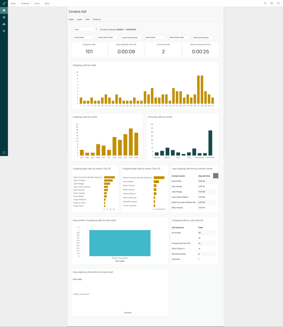Image resolution: width=283 pixels, height=327 pixels.
Task: Select the teal bar for Project successful
Action: [120, 243]
